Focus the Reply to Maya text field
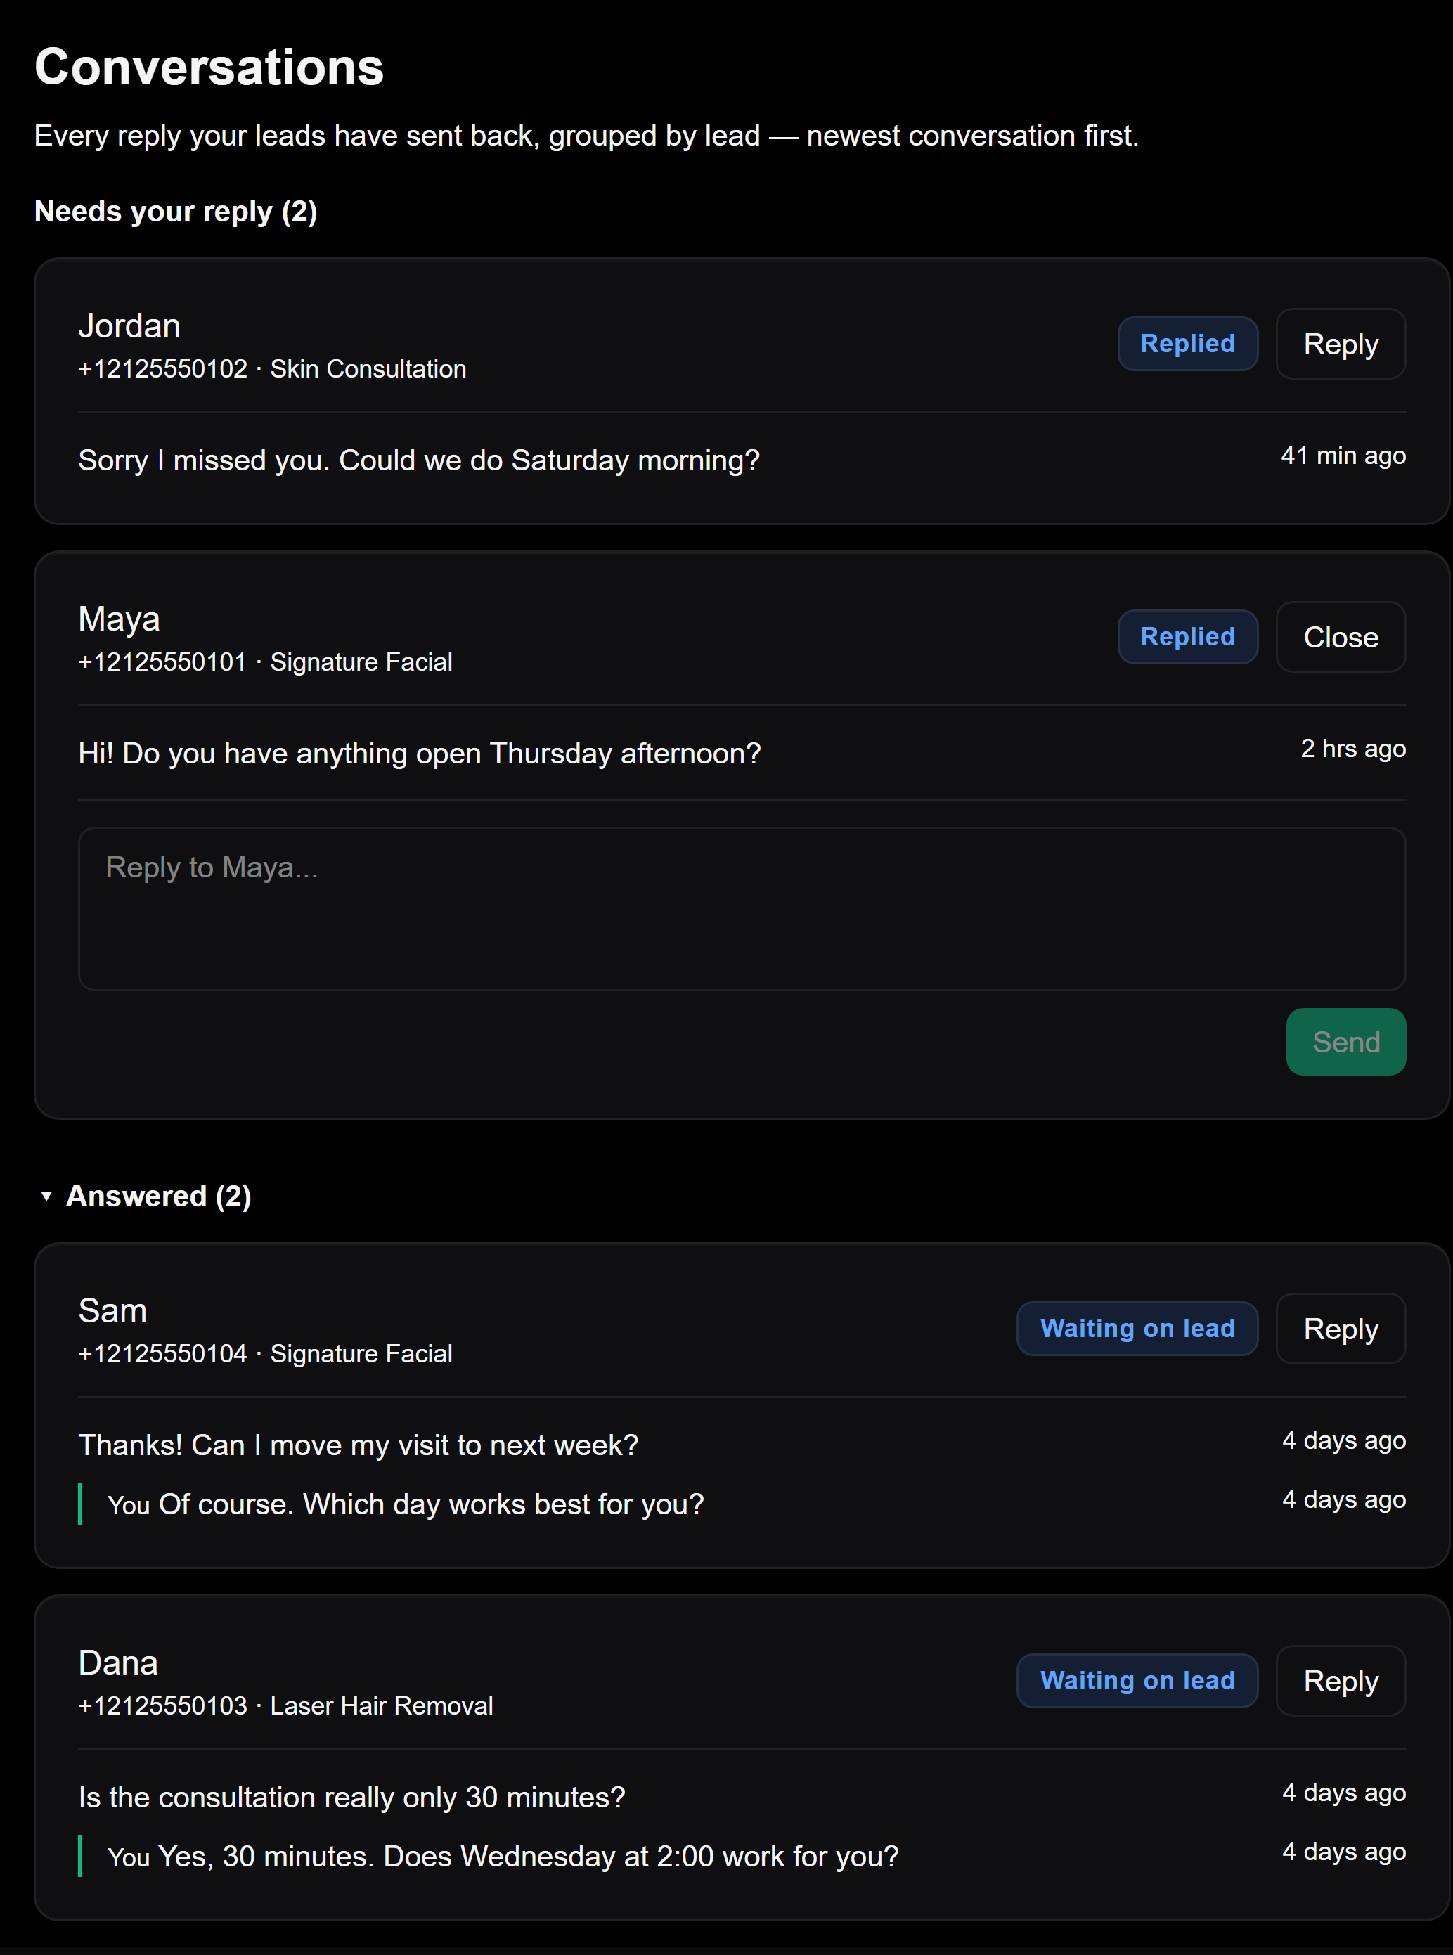The height and width of the screenshot is (1955, 1453). (742, 908)
